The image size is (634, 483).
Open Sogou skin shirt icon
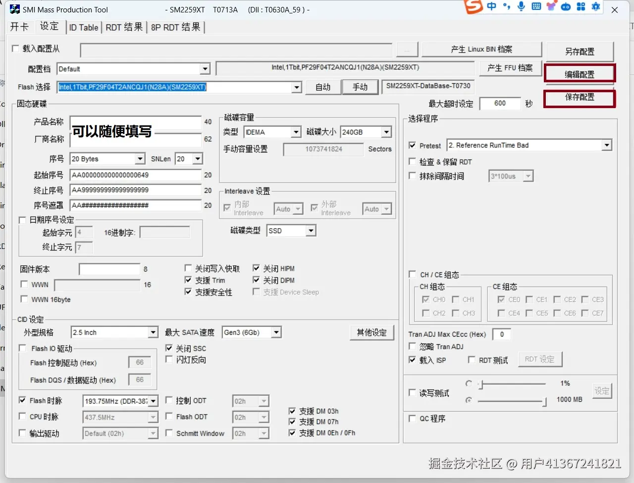click(x=551, y=6)
